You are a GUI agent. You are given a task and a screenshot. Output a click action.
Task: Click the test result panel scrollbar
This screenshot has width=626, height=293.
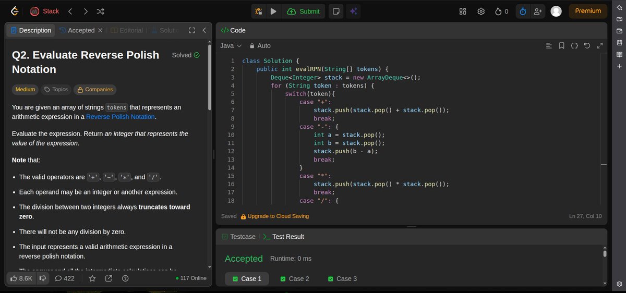(x=605, y=254)
